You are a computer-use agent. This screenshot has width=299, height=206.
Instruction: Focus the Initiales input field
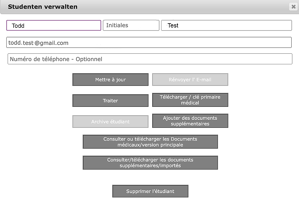[x=131, y=26]
